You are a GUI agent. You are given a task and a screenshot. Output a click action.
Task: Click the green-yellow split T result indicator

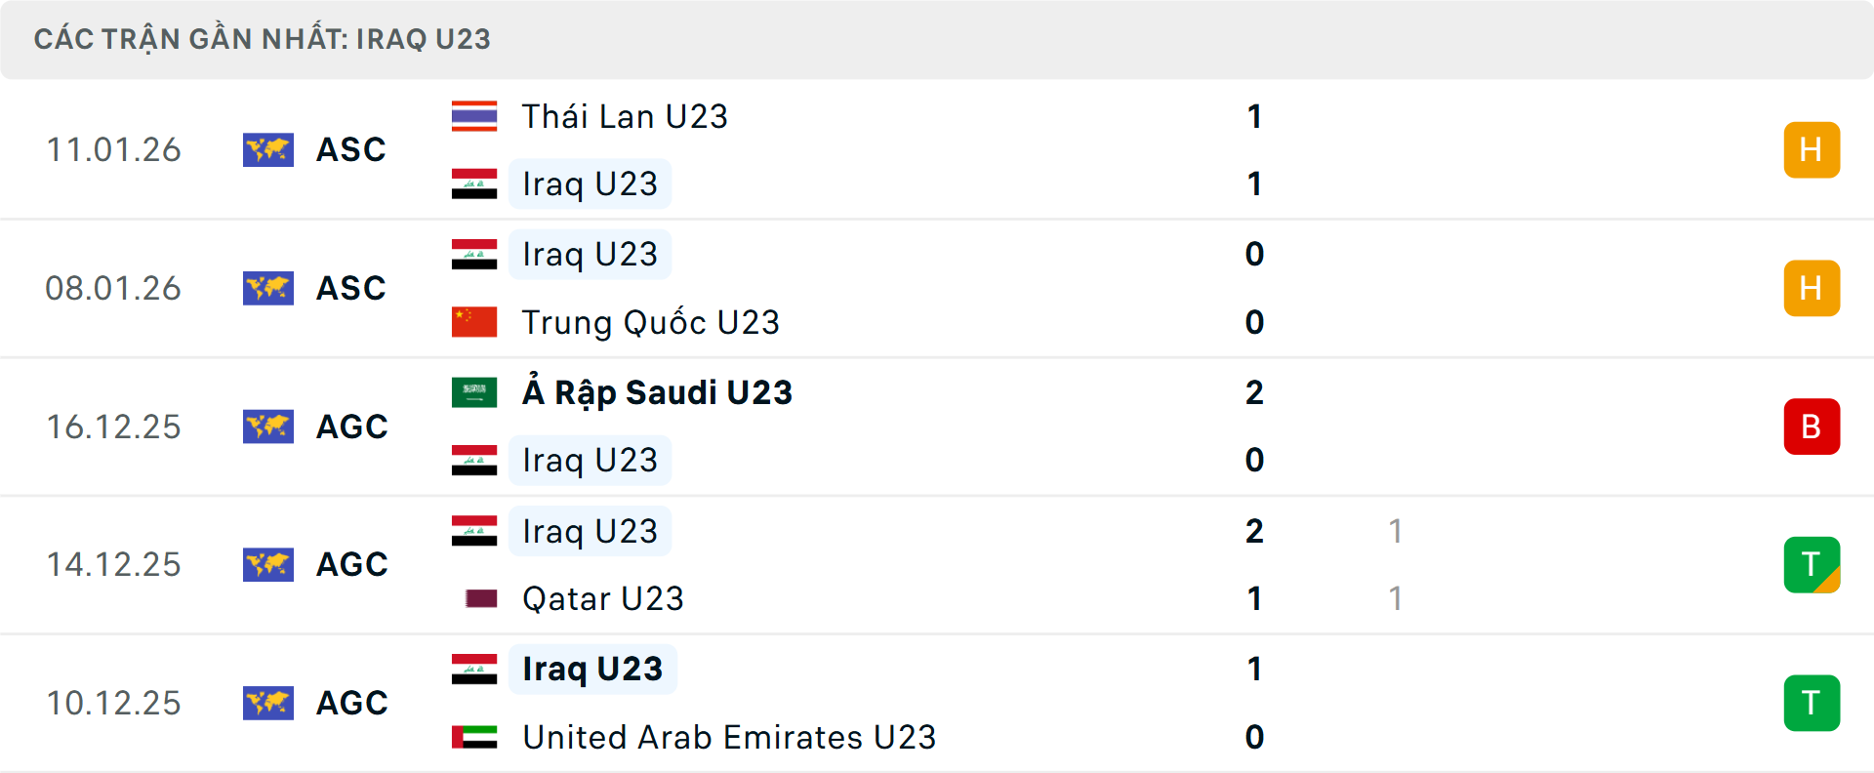coord(1812,564)
